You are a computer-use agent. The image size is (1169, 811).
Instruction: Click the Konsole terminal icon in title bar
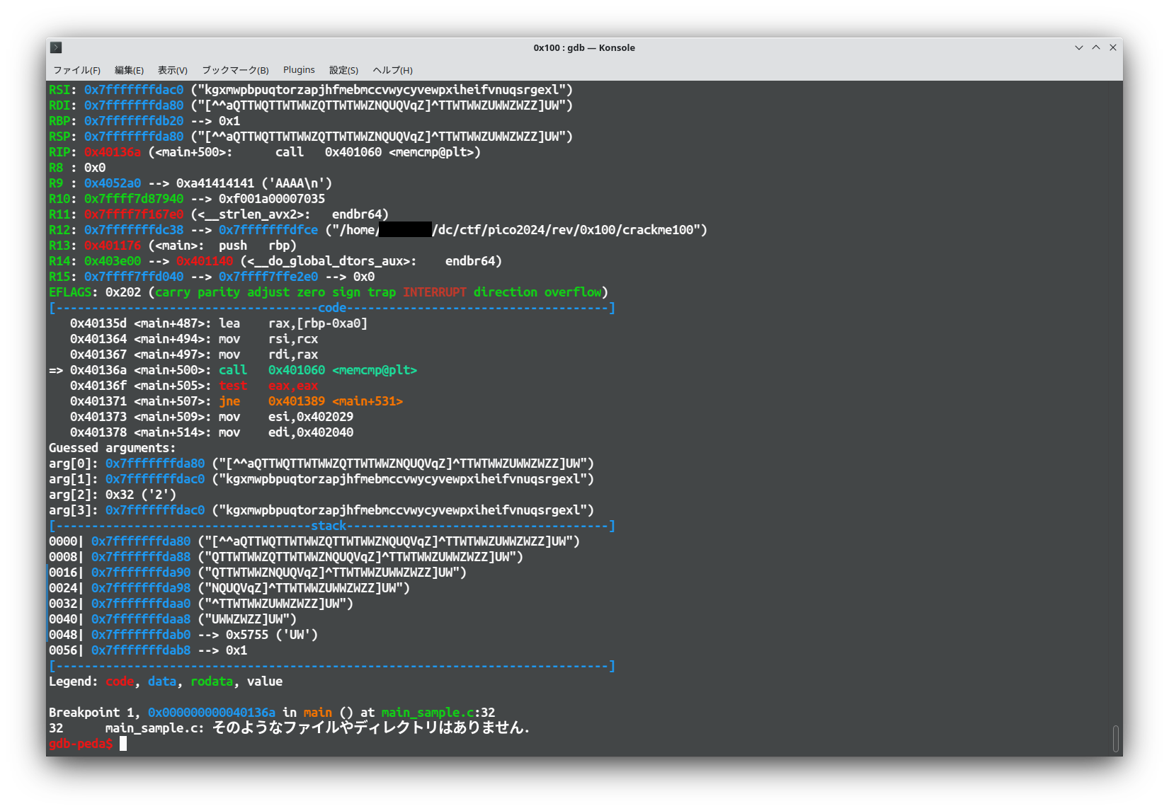pos(56,47)
